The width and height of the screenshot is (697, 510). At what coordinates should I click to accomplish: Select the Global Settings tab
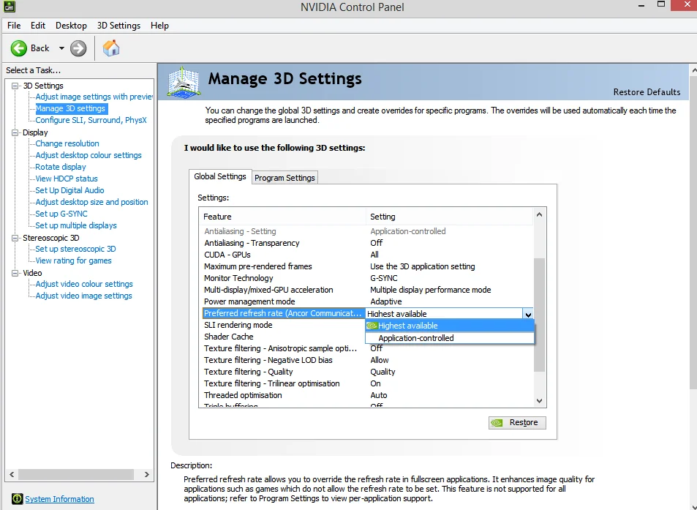[x=220, y=176]
